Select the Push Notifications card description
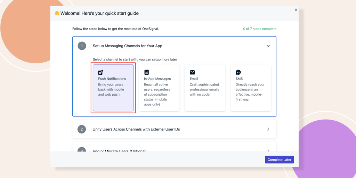The height and width of the screenshot is (178, 356). point(112,89)
